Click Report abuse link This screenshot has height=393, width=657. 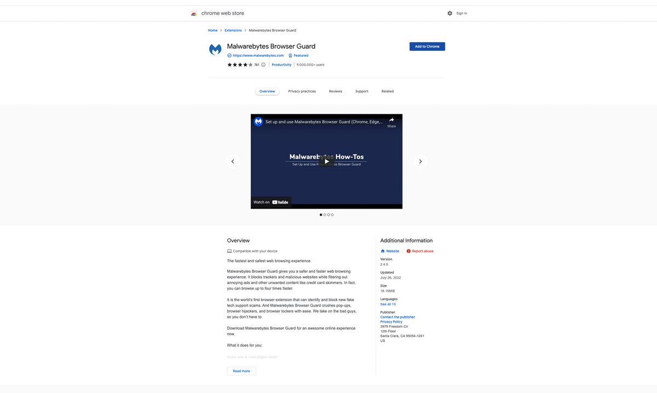click(423, 251)
